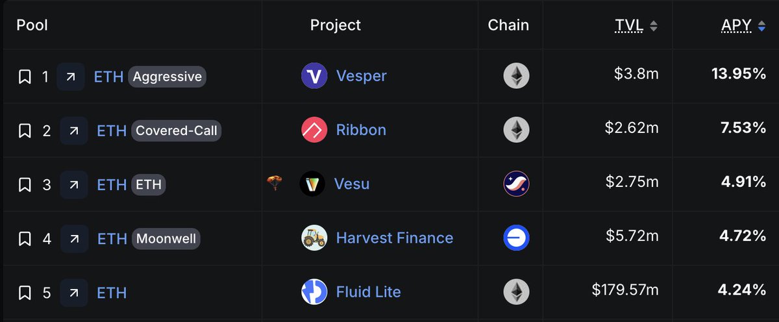
Task: Click the Base chain icon in Harvest row
Action: click(517, 238)
